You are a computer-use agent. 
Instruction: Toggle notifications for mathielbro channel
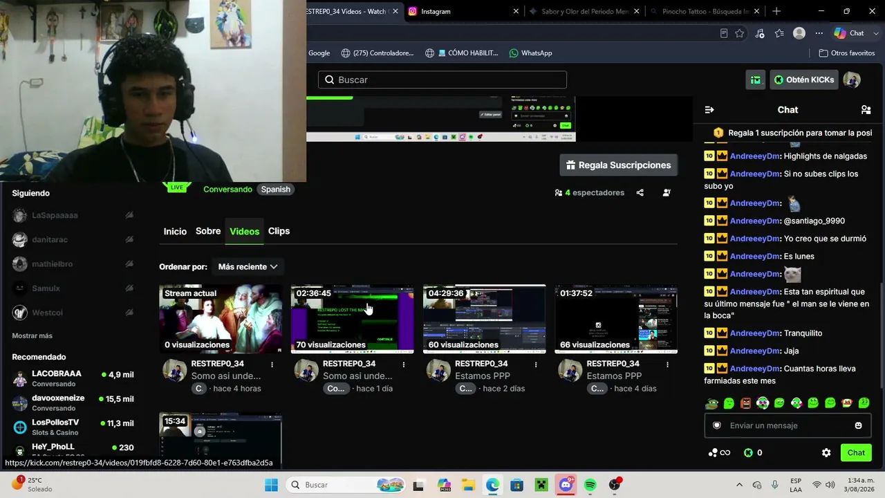pyautogui.click(x=129, y=264)
